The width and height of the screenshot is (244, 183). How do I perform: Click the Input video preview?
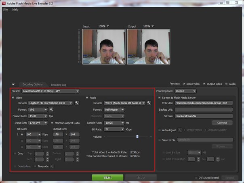(104, 47)
